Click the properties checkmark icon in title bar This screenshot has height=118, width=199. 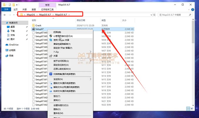10,5
